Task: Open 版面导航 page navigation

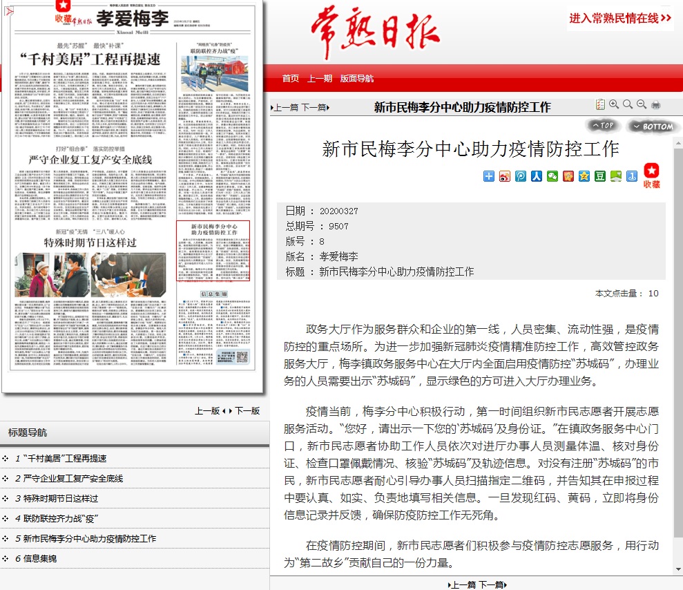Action: point(357,79)
